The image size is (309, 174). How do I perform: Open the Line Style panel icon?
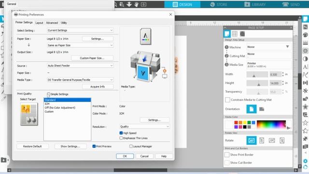click(305, 43)
